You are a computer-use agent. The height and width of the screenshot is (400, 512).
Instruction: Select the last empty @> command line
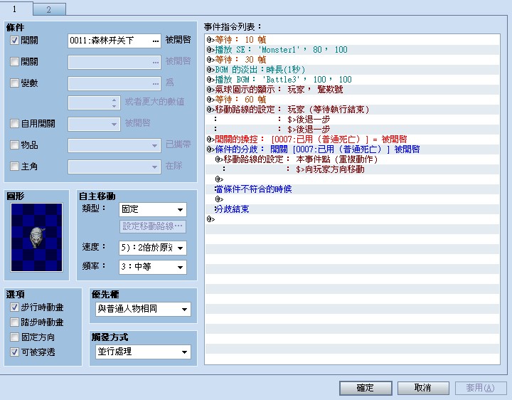352,219
